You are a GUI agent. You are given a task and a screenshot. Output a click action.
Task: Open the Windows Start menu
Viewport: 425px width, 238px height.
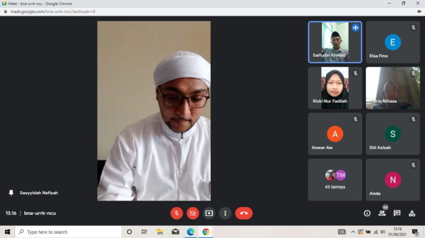[x=8, y=232]
